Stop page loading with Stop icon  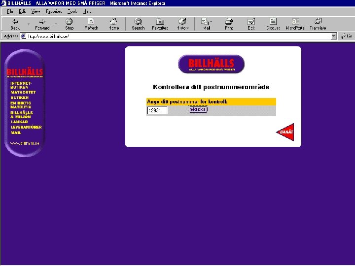coord(70,24)
